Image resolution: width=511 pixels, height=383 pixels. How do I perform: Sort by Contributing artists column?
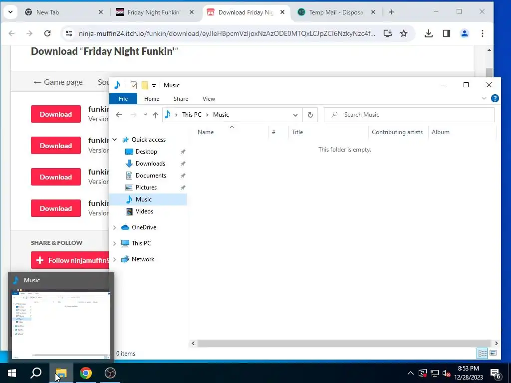pyautogui.click(x=398, y=132)
